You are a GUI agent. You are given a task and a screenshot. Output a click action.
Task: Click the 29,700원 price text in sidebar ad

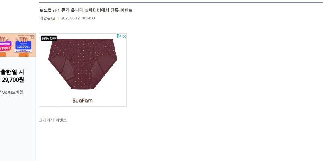13,79
